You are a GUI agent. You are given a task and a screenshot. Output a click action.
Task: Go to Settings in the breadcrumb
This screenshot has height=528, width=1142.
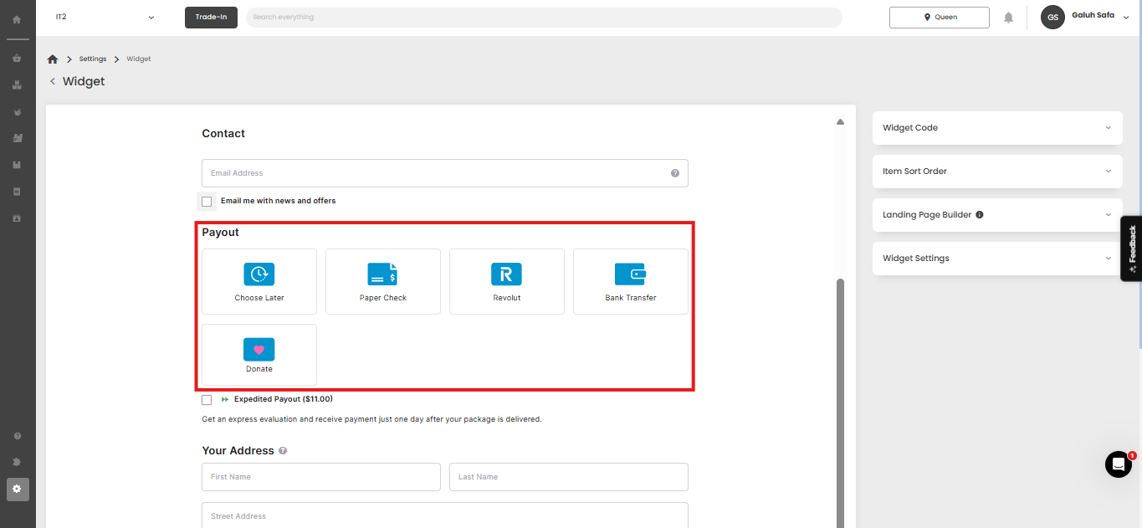pos(93,59)
